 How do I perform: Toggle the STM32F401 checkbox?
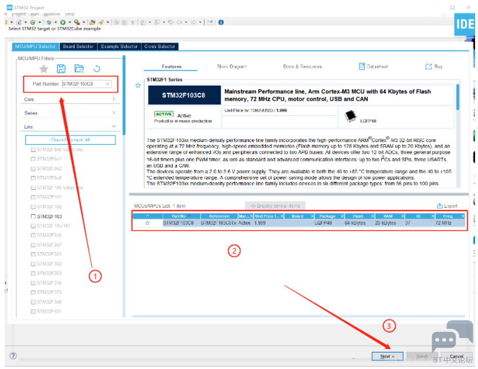point(33,312)
